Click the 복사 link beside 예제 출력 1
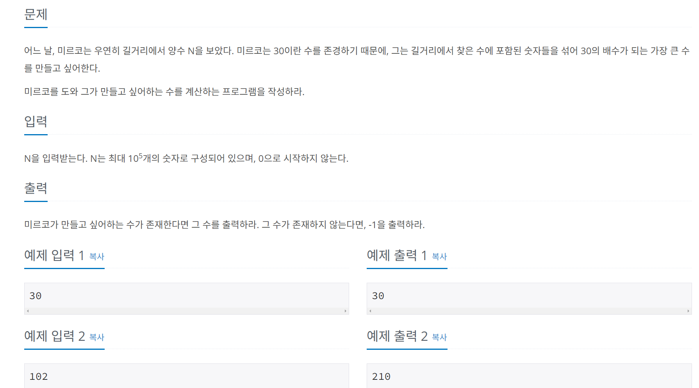699x388 pixels. point(439,257)
